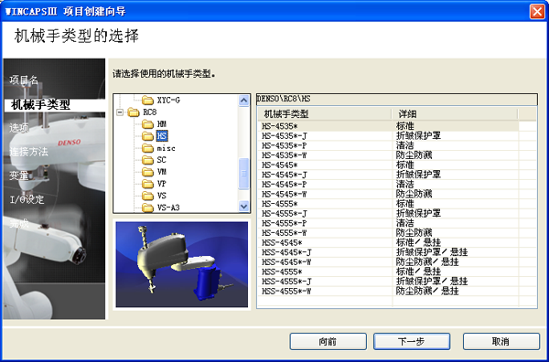Close the WINCAPSIII wizard window
Viewport: 549px width, 362px height.
coord(537,11)
